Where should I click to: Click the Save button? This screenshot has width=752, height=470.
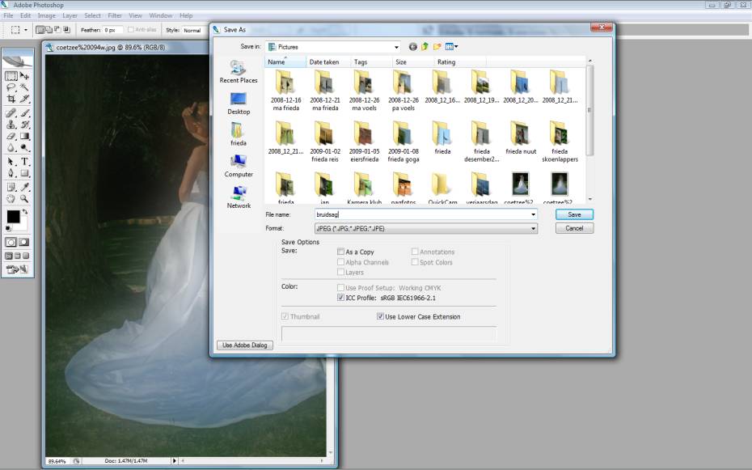tap(574, 214)
